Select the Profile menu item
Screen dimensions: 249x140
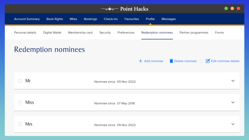pos(150,19)
